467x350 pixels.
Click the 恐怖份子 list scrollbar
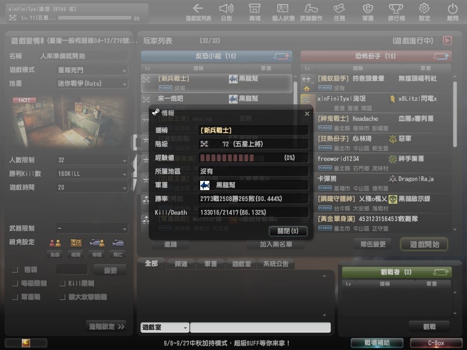(x=455, y=114)
